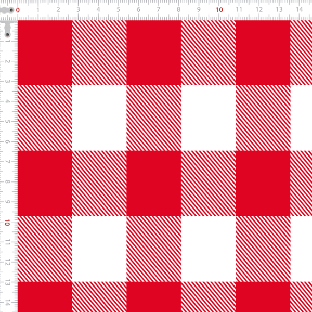Pick number 7 on the vertical ruler

tap(7, 162)
